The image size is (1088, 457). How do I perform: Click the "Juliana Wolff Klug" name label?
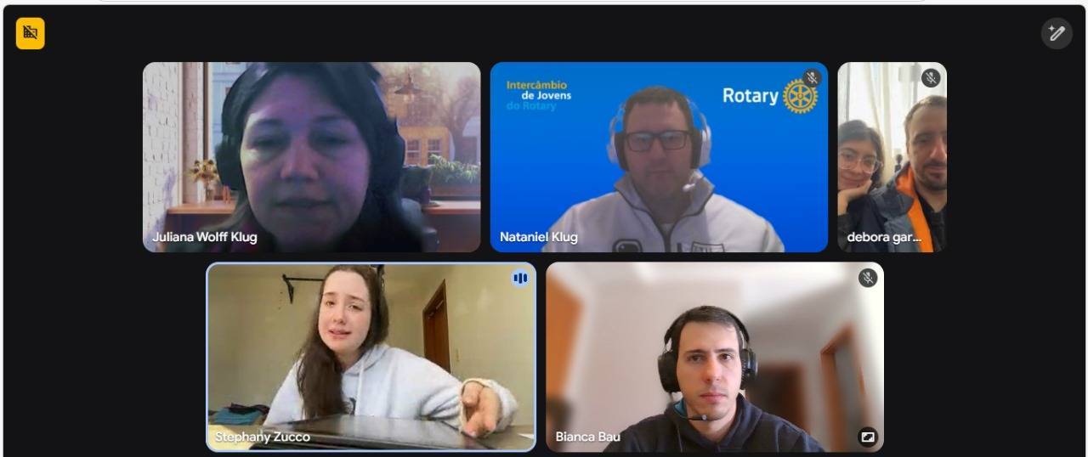pos(204,237)
